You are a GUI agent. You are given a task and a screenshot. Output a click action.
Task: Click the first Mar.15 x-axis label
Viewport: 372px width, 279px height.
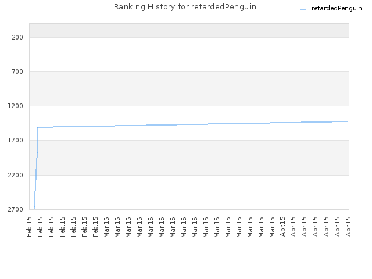point(106,227)
